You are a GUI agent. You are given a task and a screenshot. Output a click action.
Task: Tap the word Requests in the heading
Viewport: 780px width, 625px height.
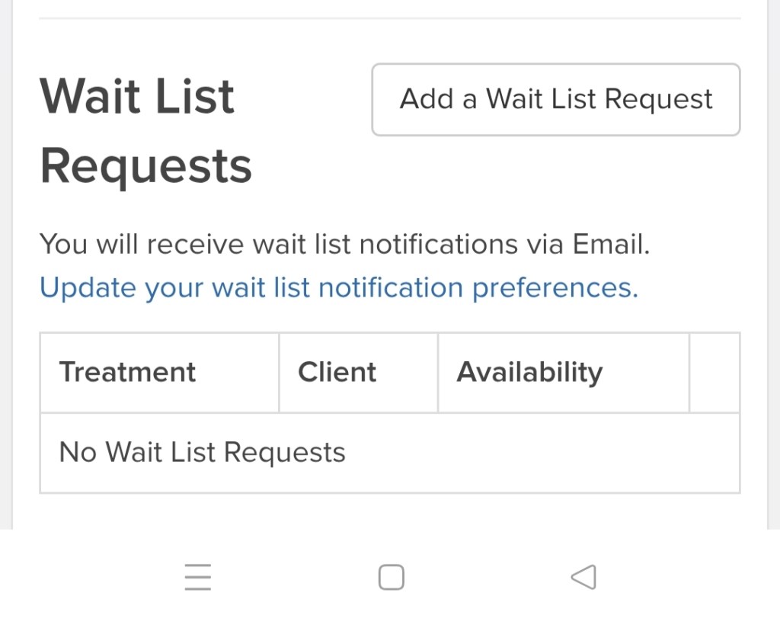tap(145, 166)
